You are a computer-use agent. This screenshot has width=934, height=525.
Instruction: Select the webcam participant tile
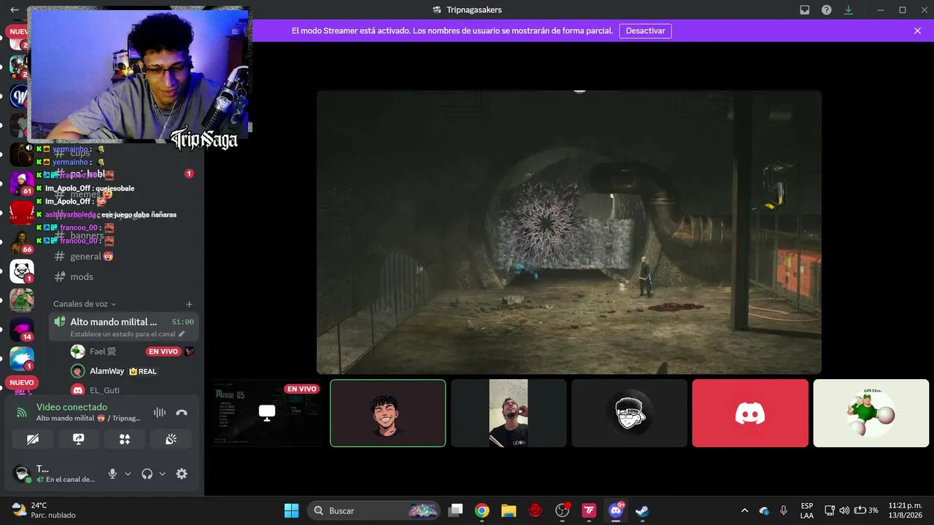pos(509,413)
